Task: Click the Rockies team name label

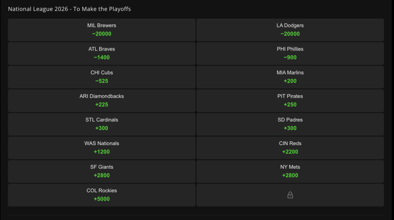Action: point(101,191)
